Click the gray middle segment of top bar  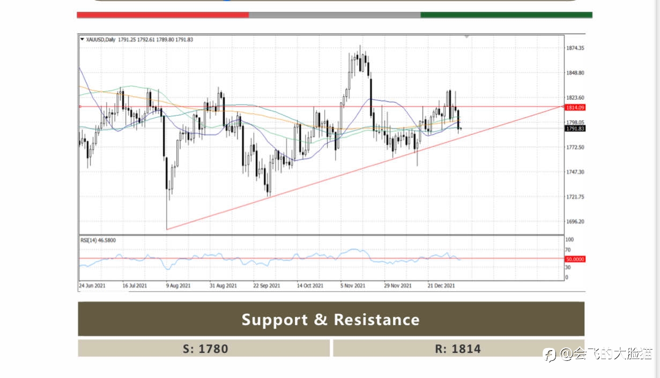tap(335, 15)
